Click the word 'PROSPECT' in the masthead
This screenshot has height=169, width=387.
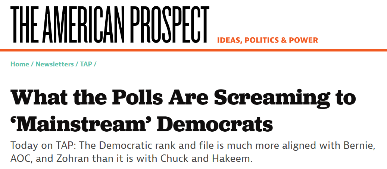(x=169, y=24)
